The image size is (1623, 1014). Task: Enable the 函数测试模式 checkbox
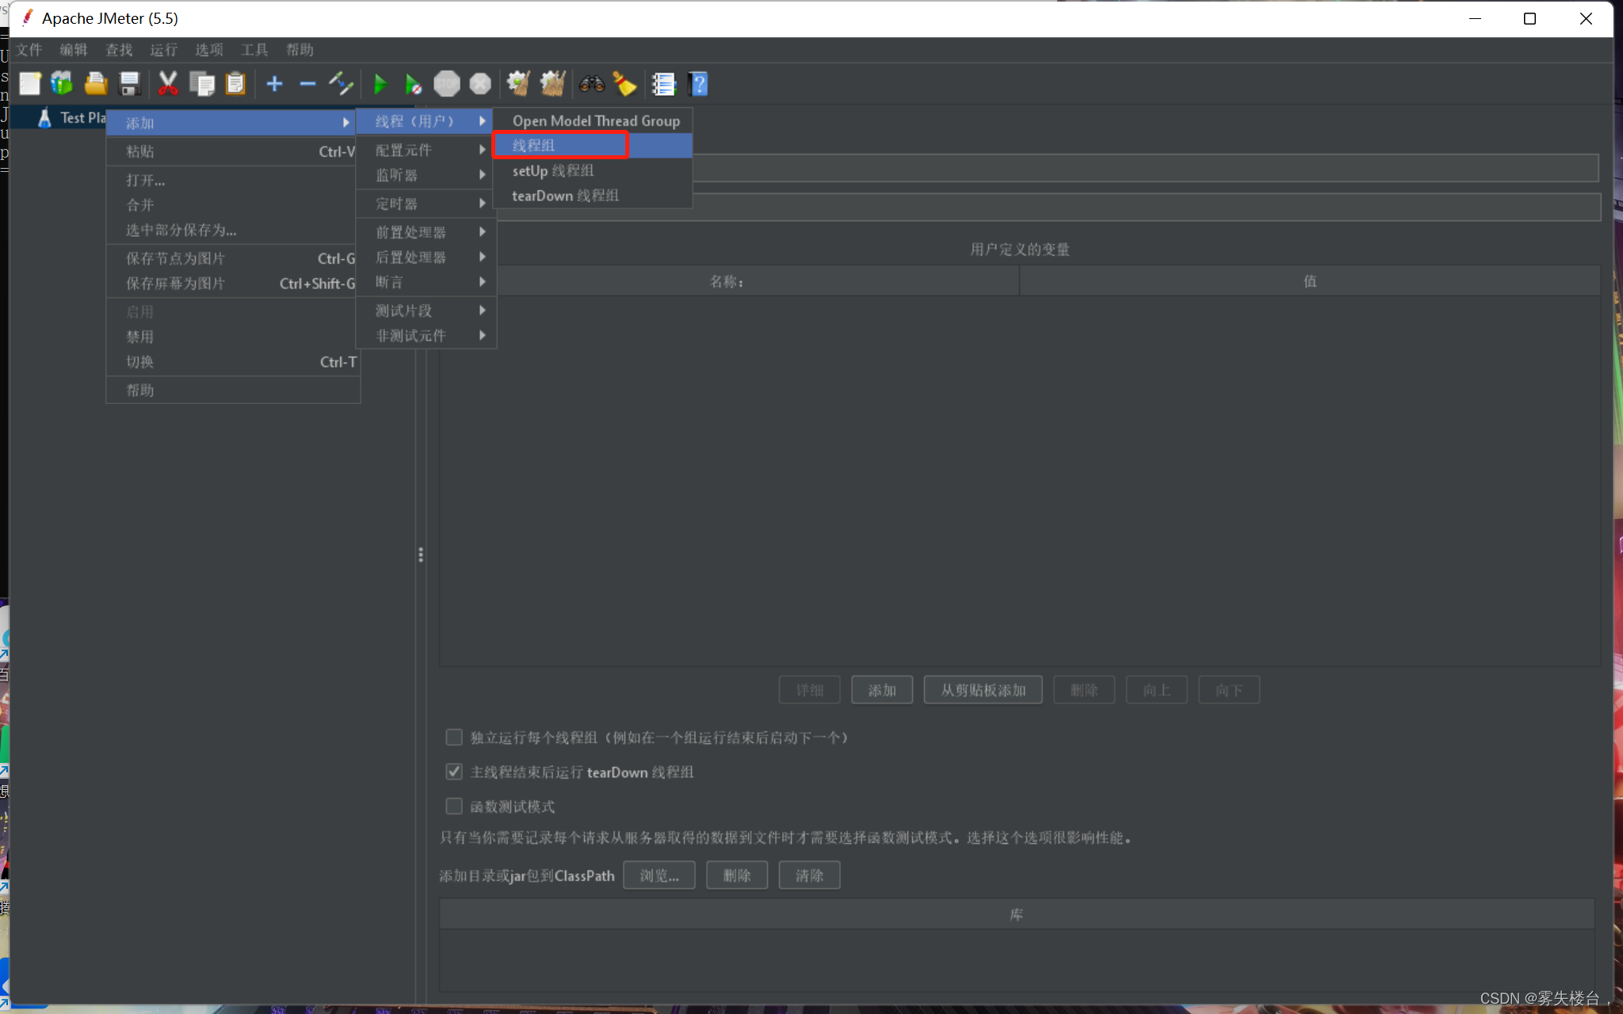pyautogui.click(x=454, y=806)
